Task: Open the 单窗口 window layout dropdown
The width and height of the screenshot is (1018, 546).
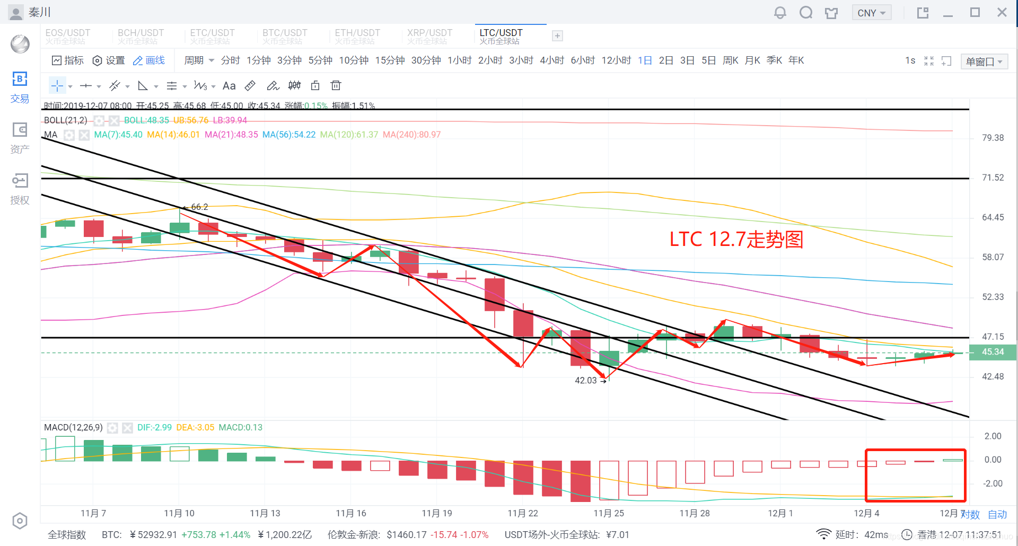Action: tap(984, 61)
